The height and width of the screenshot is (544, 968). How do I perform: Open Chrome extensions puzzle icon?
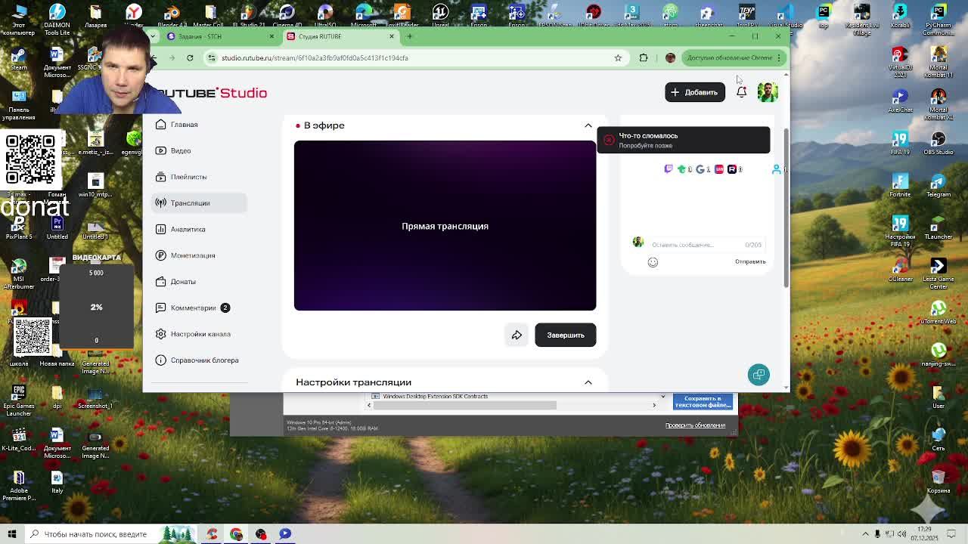pyautogui.click(x=644, y=57)
